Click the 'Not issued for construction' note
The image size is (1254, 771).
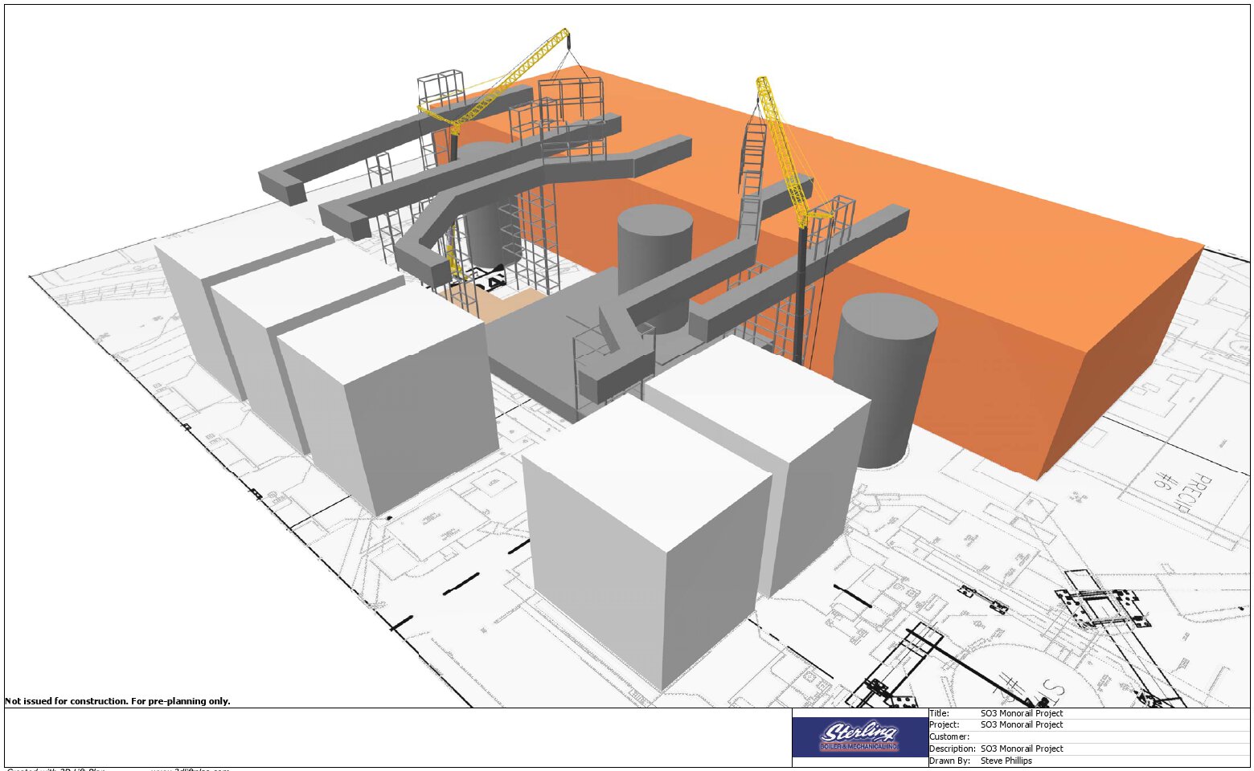tap(118, 701)
